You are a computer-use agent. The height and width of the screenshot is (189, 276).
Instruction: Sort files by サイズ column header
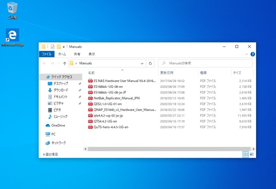[237, 73]
